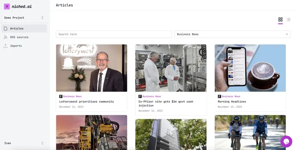Open the Business News filter dropdown
This screenshot has height=150, width=296.
coord(233,34)
